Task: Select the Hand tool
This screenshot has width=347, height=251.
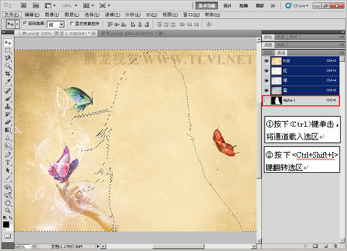Action: [8, 202]
